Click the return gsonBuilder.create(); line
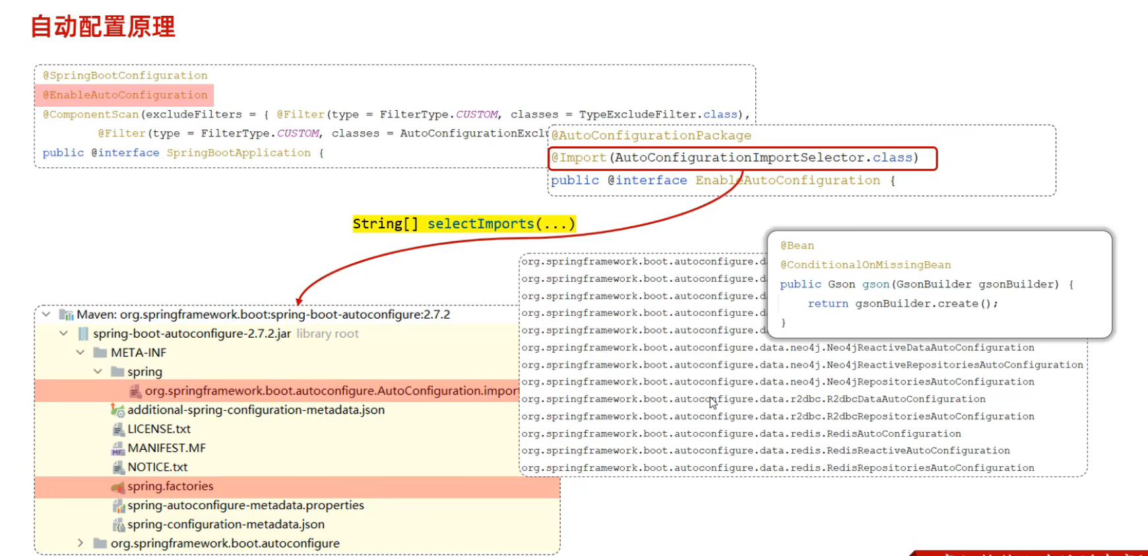1148x556 pixels. [903, 304]
